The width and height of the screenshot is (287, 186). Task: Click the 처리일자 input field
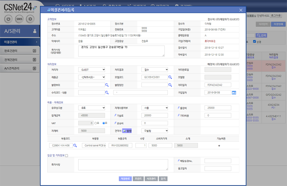[x=218, y=85]
